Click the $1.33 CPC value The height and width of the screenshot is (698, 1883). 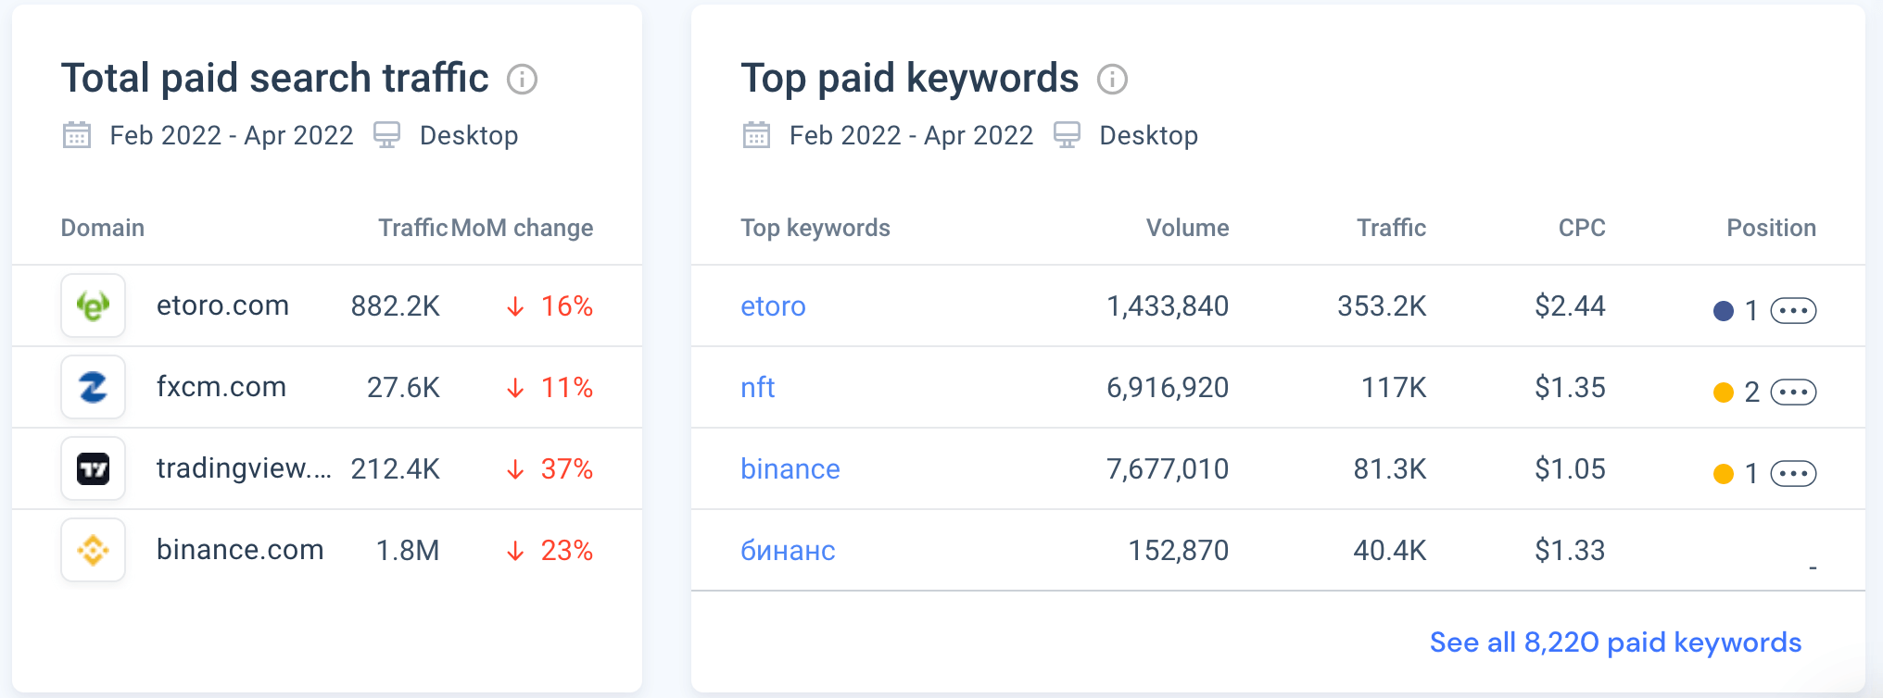point(1570,551)
